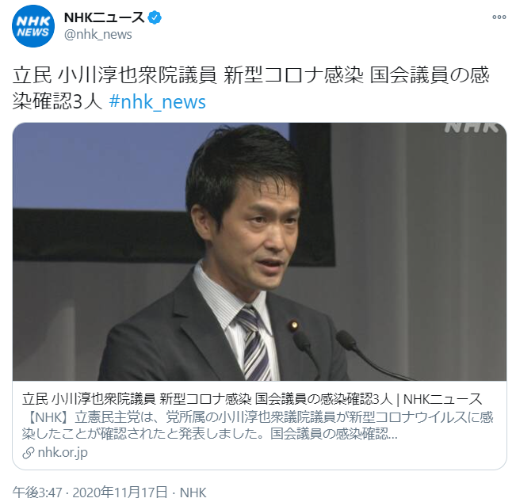Open the NHK News profile avatar
Viewport: 516px width, 502px height.
pos(33,26)
